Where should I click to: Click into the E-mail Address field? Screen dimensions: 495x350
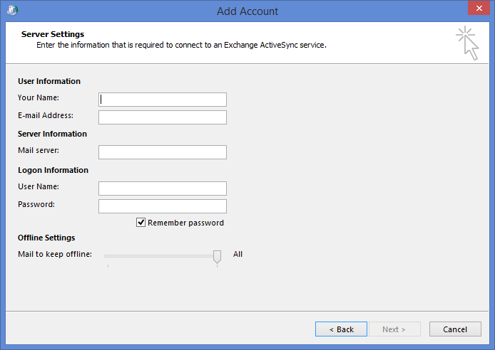[163, 117]
